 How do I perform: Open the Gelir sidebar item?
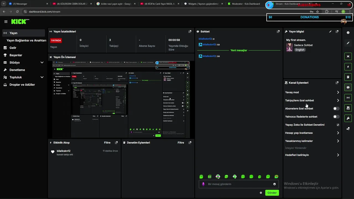(x=23, y=48)
